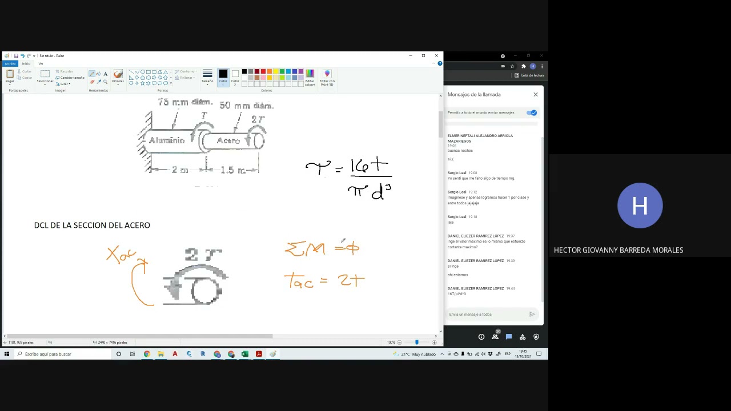
Task: Click the Pegar paste icon
Action: click(10, 73)
